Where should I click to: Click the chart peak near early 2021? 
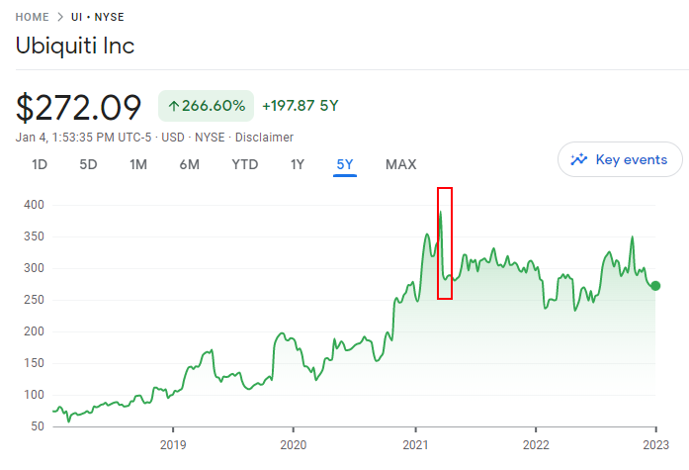440,212
